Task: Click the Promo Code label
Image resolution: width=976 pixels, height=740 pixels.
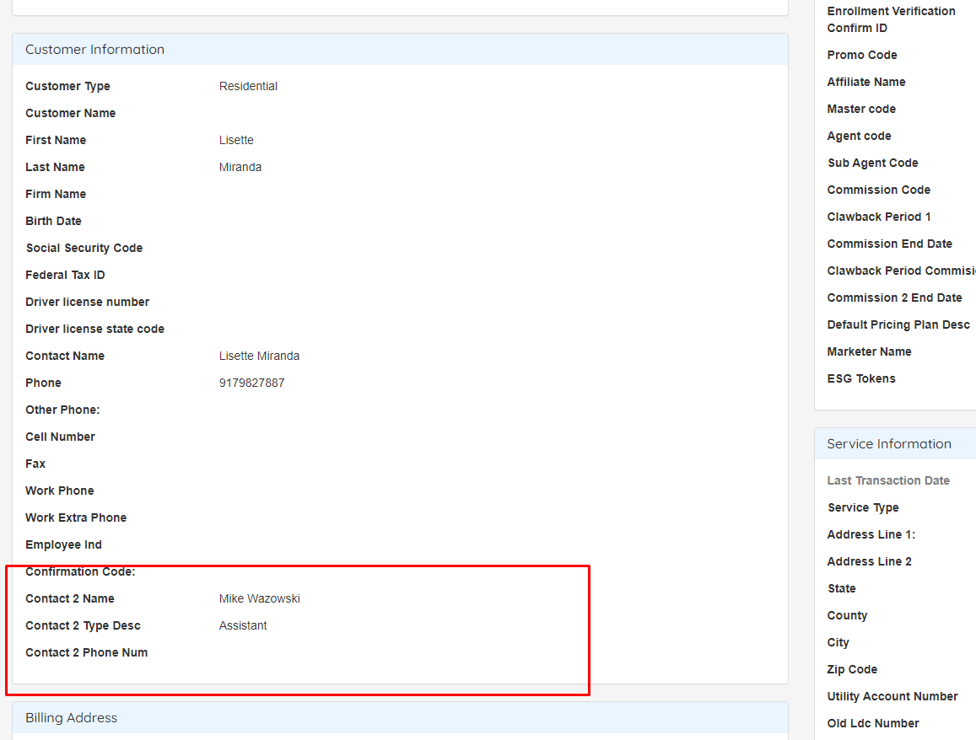Action: pyautogui.click(x=862, y=56)
